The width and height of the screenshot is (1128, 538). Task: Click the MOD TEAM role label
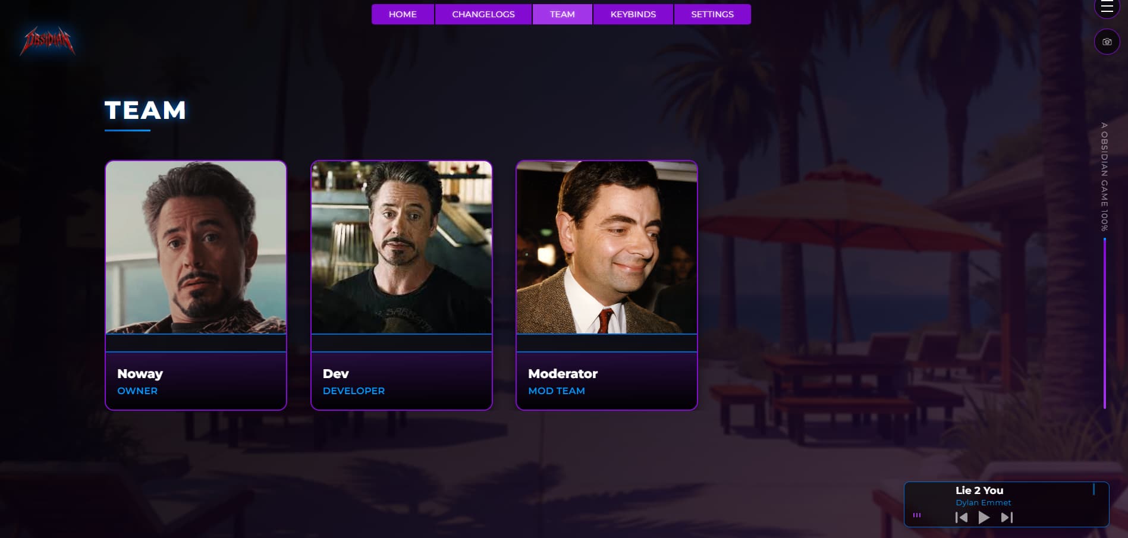[557, 391]
